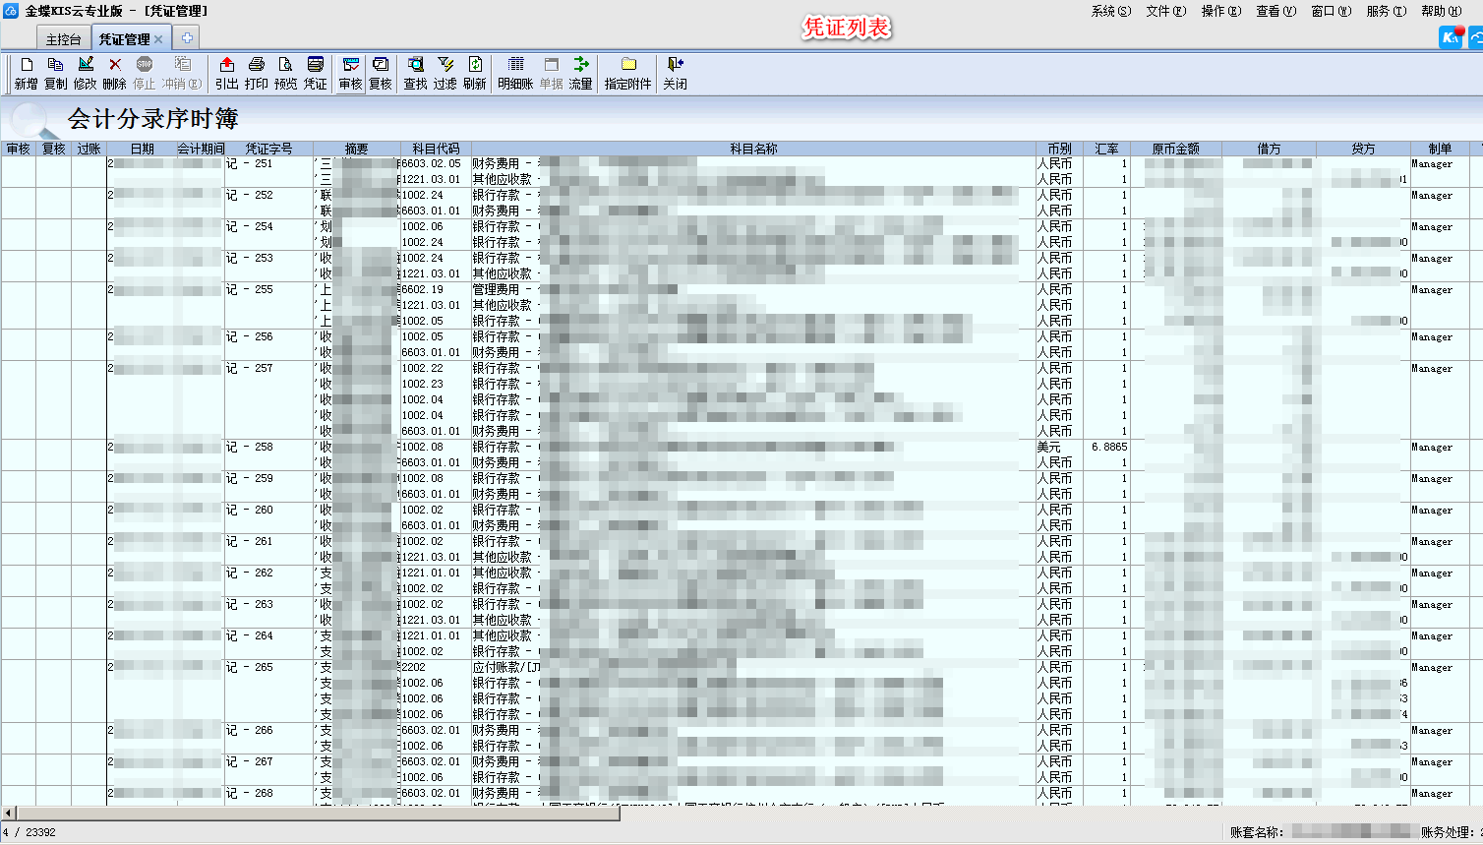Switch to the 主控台 tab
Screen dimensions: 1483x845
pyautogui.click(x=63, y=39)
